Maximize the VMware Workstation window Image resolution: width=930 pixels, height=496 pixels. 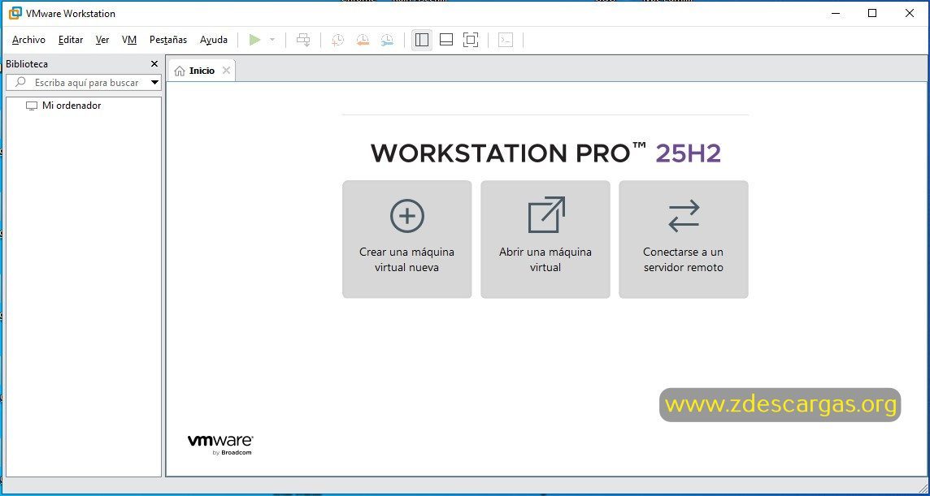[871, 13]
